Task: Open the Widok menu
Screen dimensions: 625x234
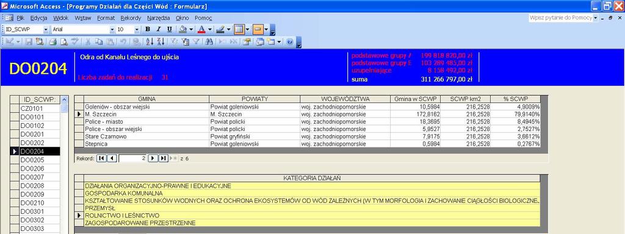Action: click(x=60, y=18)
